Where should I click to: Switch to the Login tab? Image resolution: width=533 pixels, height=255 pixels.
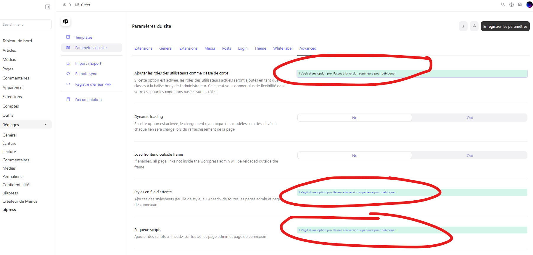point(243,48)
